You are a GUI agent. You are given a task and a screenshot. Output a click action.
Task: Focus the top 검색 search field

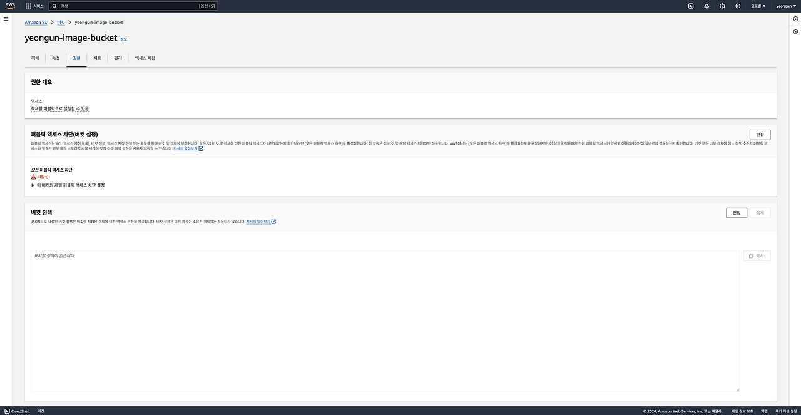click(x=134, y=6)
